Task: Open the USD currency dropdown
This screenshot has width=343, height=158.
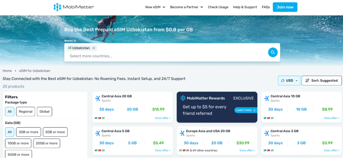Action: pyautogui.click(x=289, y=81)
